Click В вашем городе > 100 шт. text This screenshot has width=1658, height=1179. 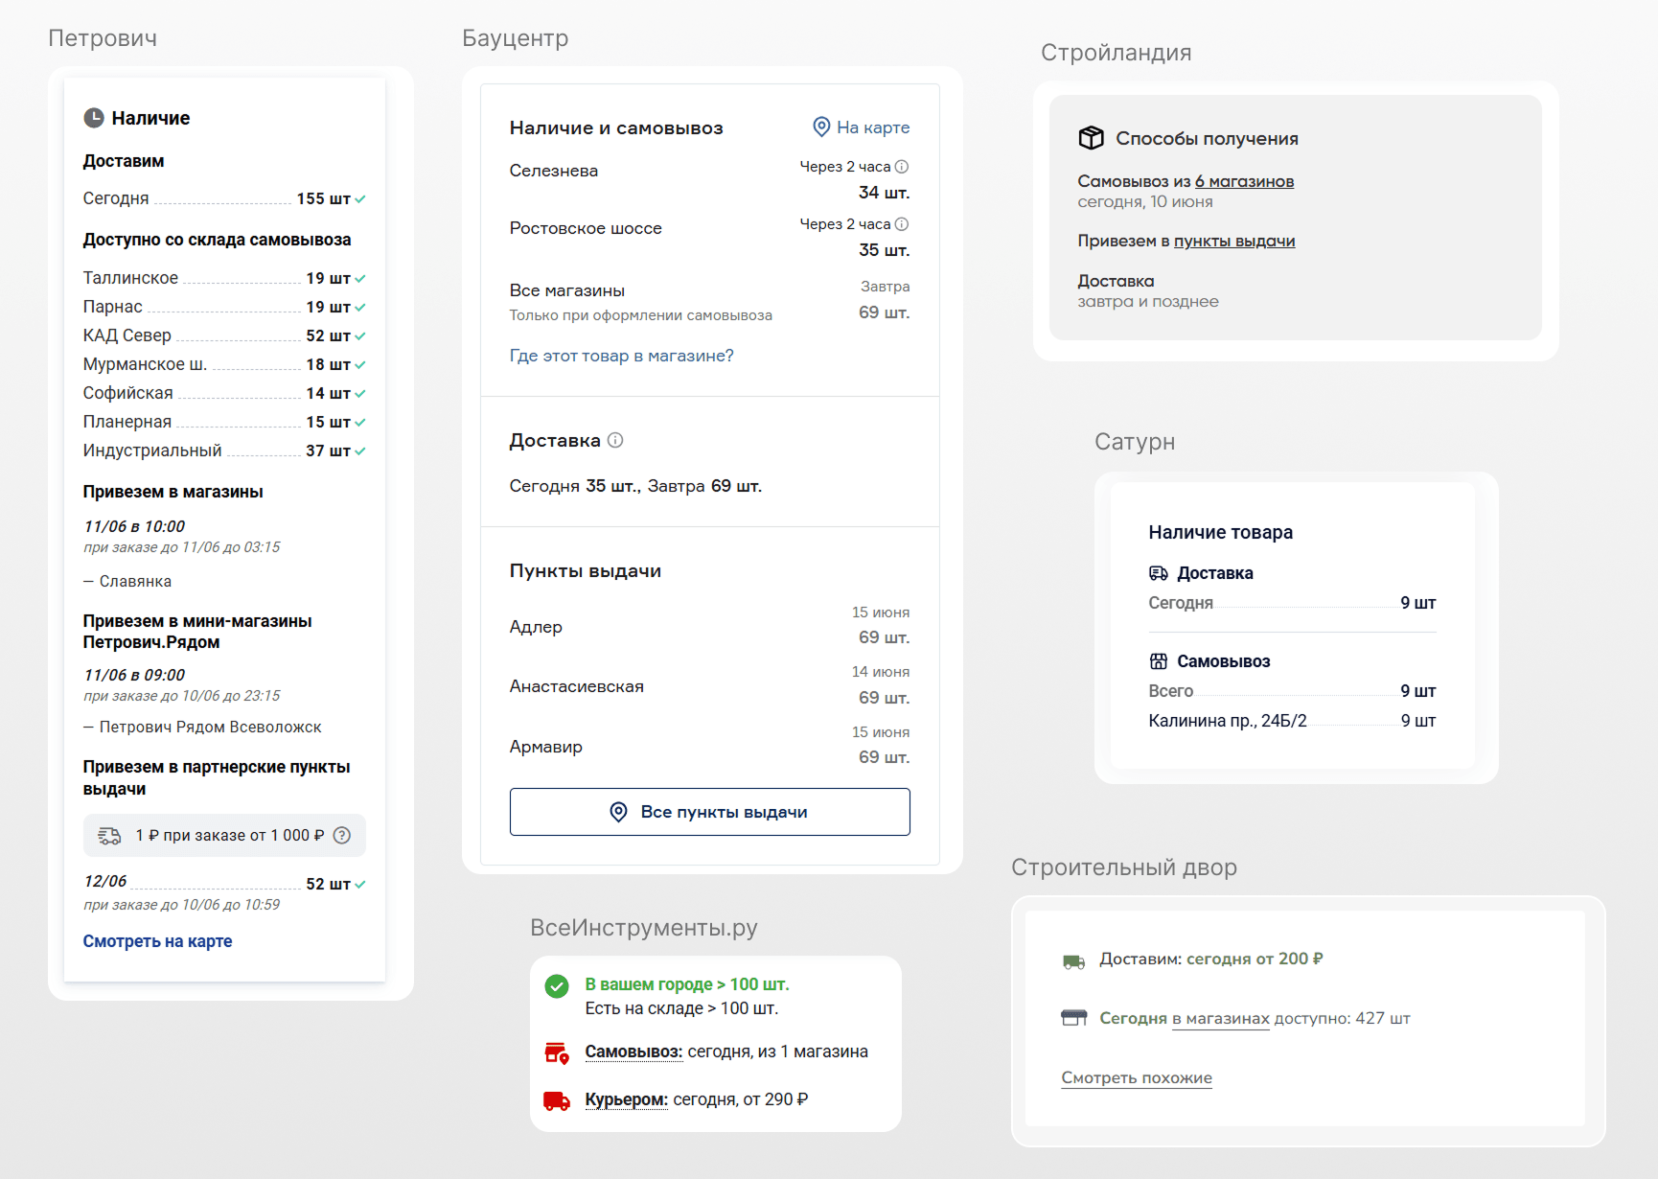point(687,984)
